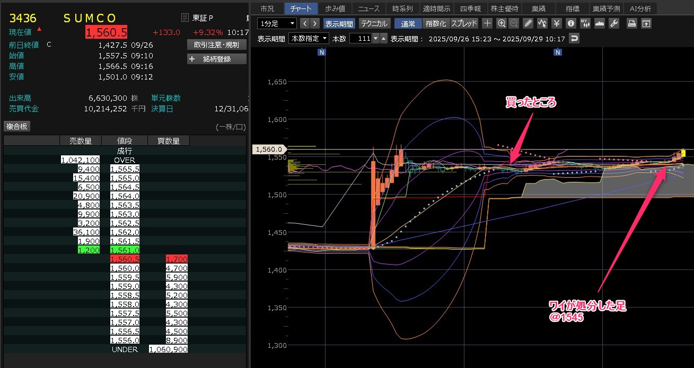The image size is (694, 368).
Task: Click the 1,561.0 ask price in order book
Action: pyautogui.click(x=125, y=249)
